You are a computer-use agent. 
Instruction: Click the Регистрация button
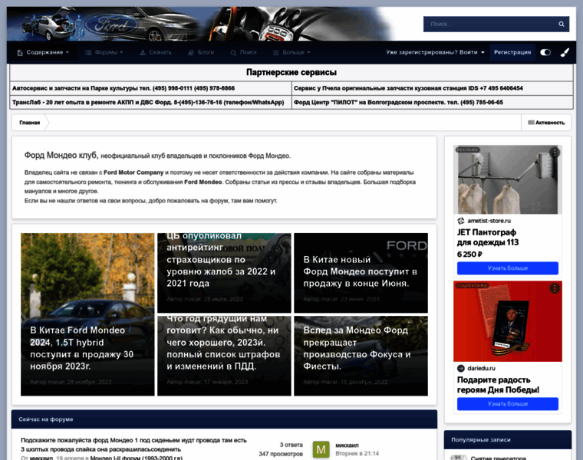pos(512,52)
